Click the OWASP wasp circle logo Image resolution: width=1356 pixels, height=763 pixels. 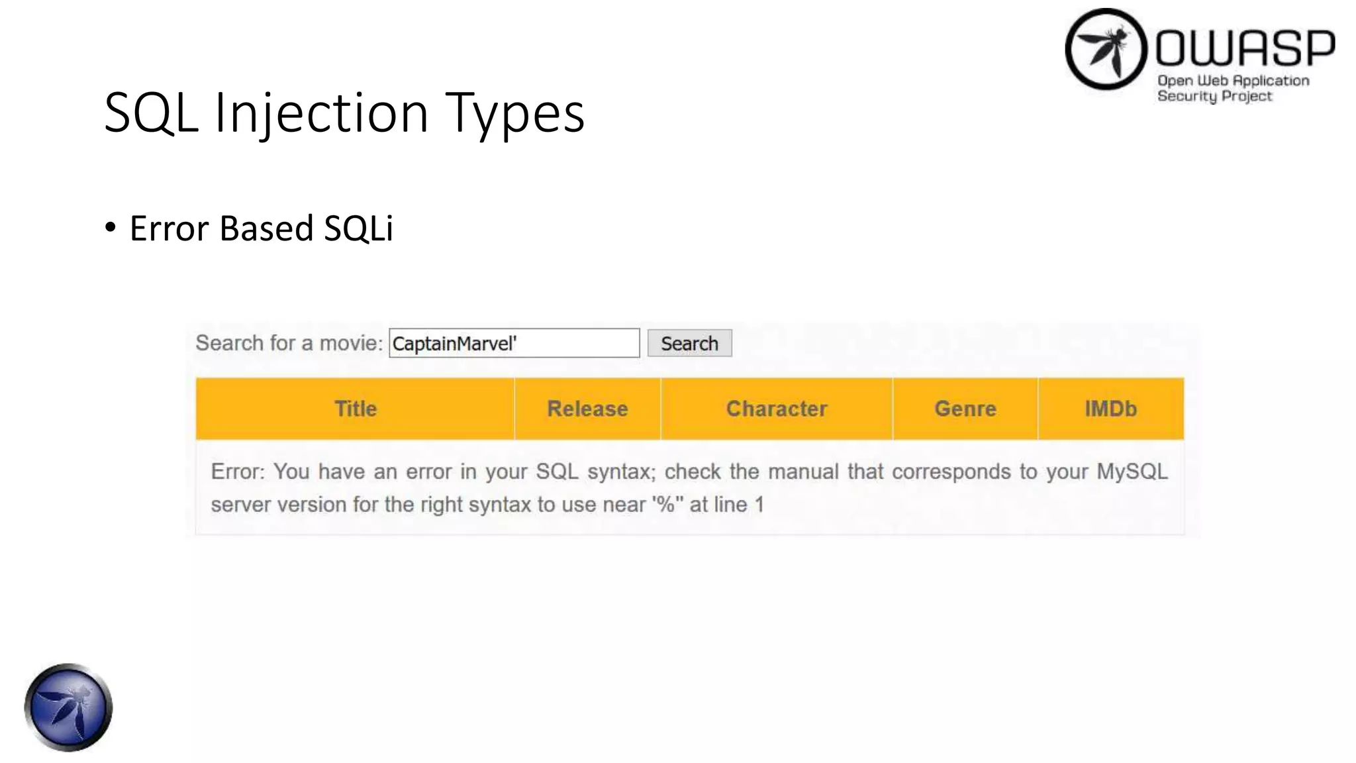(1105, 50)
